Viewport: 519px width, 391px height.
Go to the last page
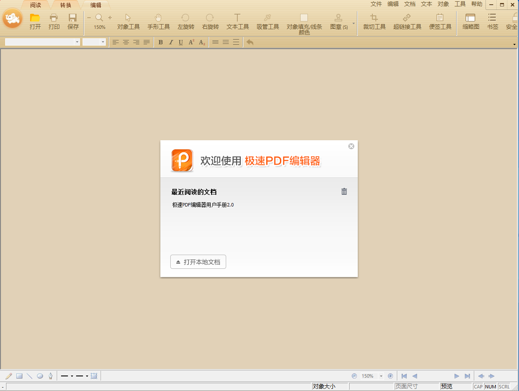point(467,376)
